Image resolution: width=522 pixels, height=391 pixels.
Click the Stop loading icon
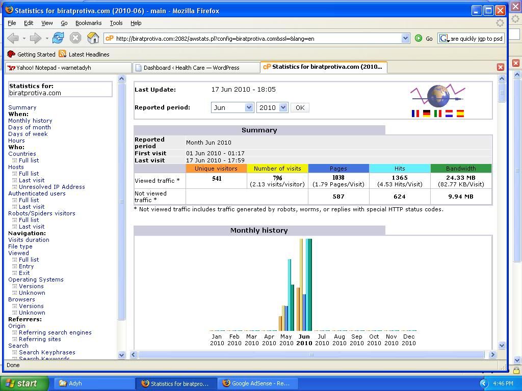[x=75, y=38]
